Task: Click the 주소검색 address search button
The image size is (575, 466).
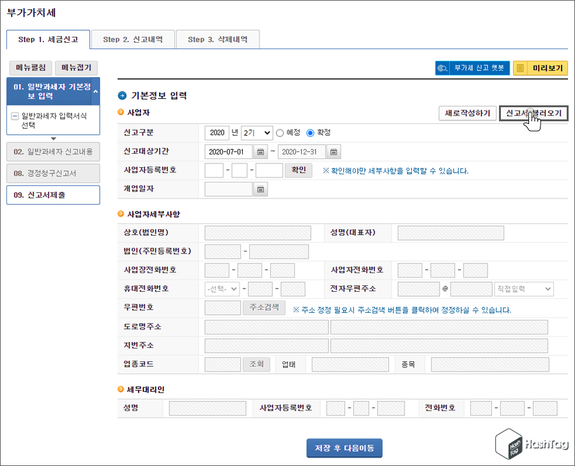Action: pyautogui.click(x=264, y=307)
